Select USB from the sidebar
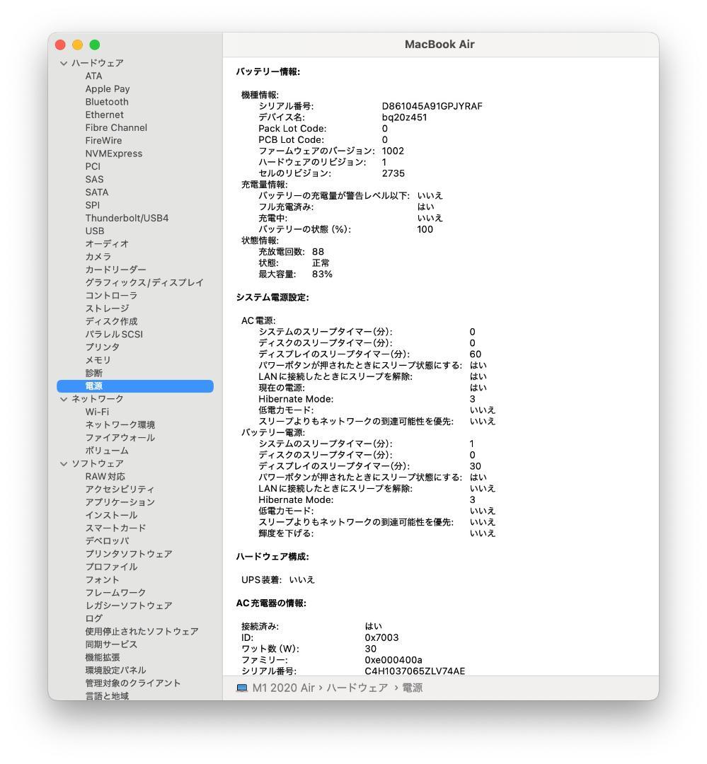 (95, 231)
